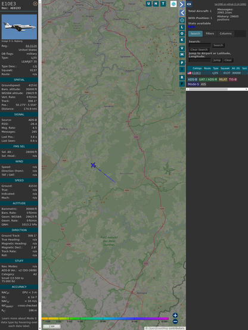Expand sidebar with right chevron arrow
This screenshot has width=248, height=330.
(x=182, y=4)
